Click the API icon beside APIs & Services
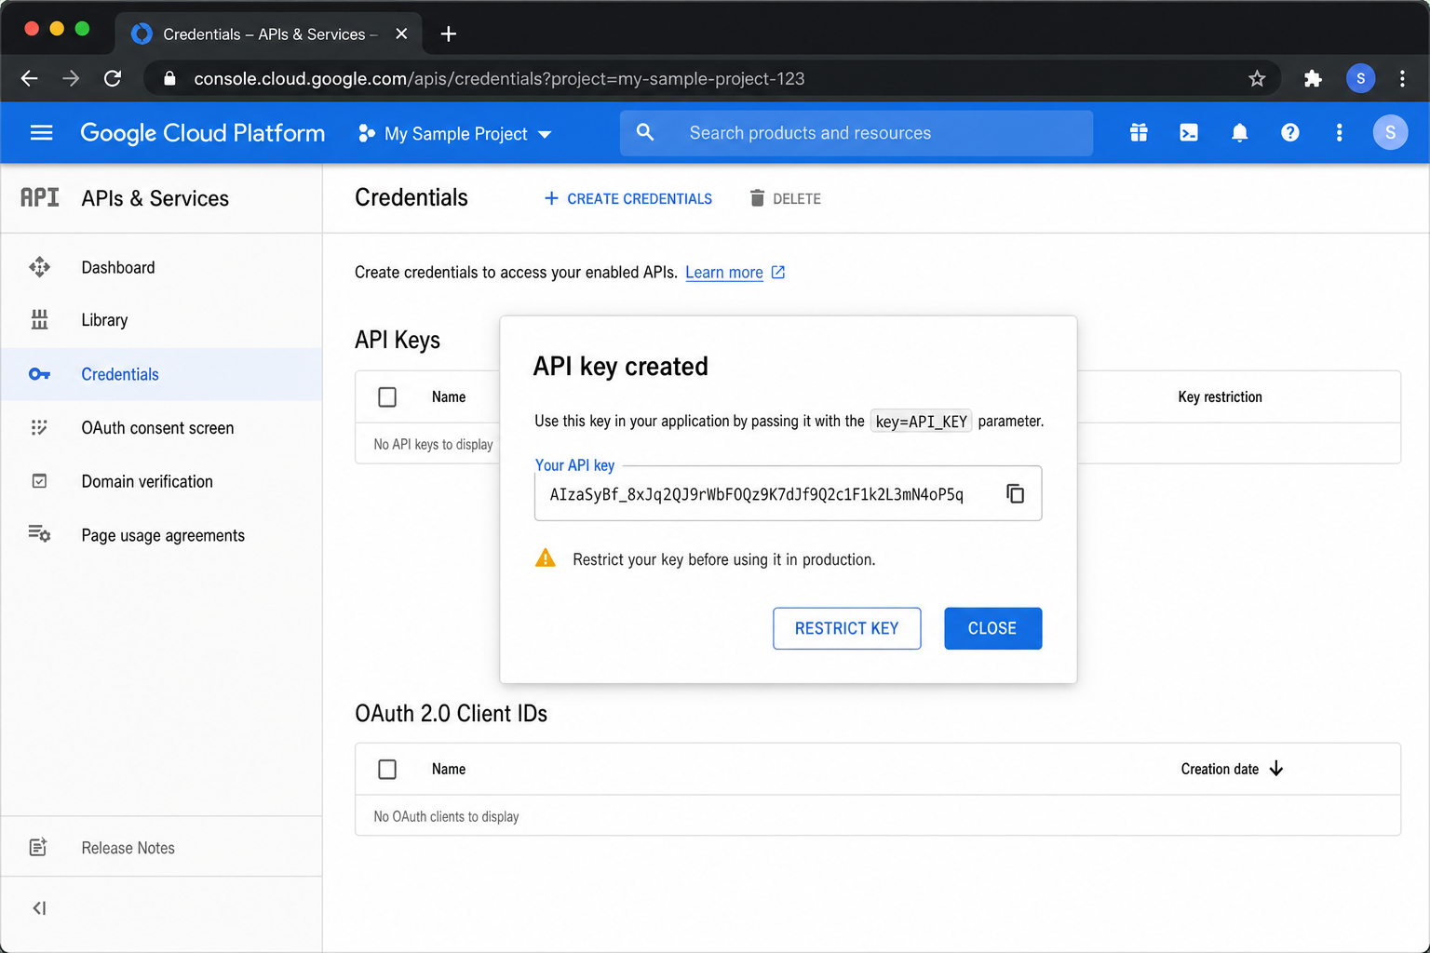This screenshot has height=953, width=1430. [40, 197]
